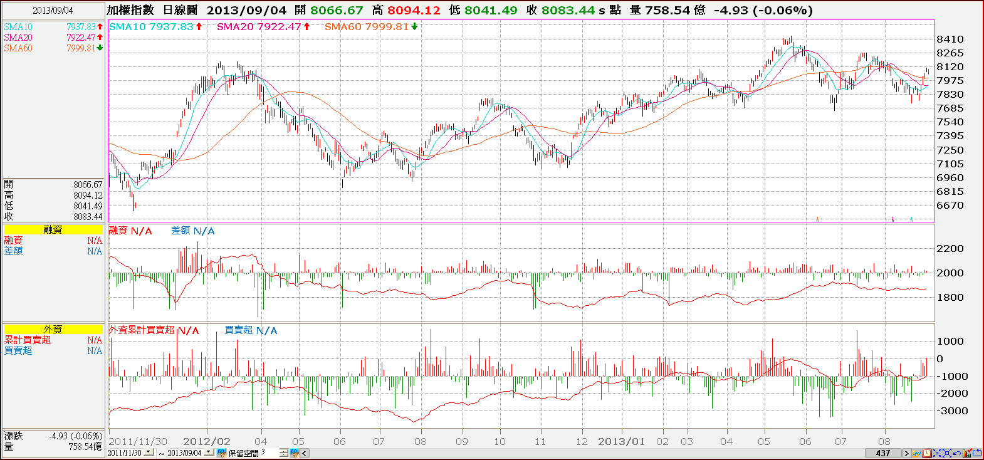Adjust the 保留空間 spinner control
Screen dimensions: 984x460
click(283, 452)
